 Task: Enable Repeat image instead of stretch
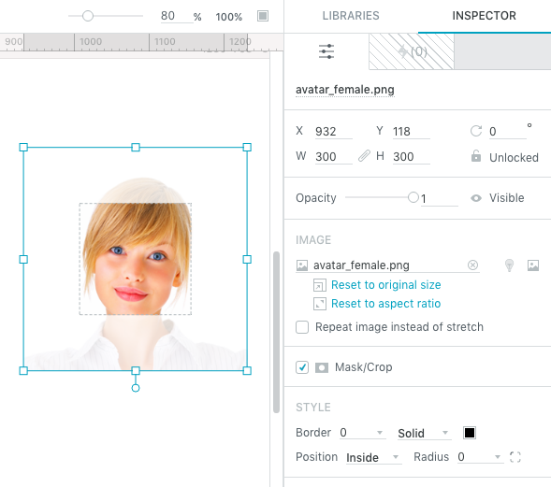[x=302, y=327]
